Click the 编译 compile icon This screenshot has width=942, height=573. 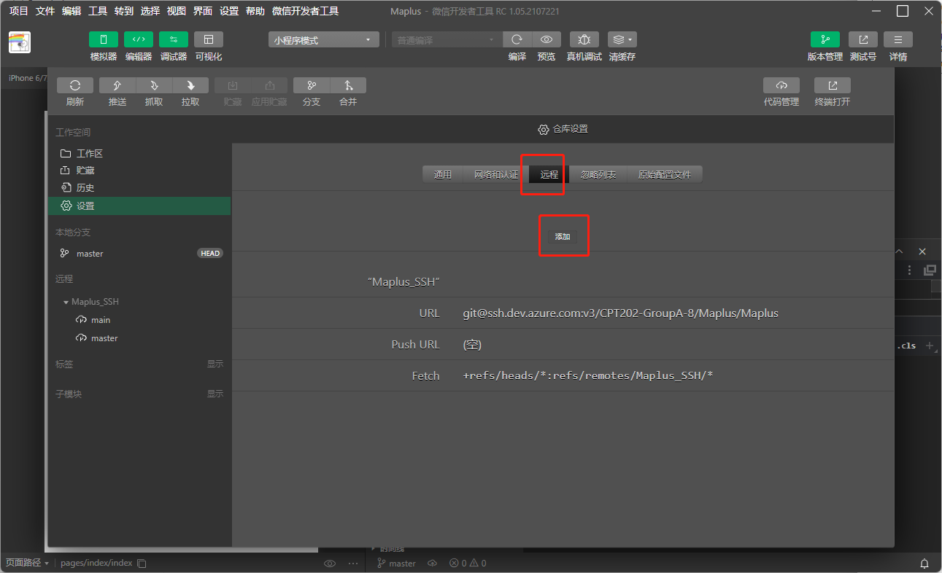517,39
